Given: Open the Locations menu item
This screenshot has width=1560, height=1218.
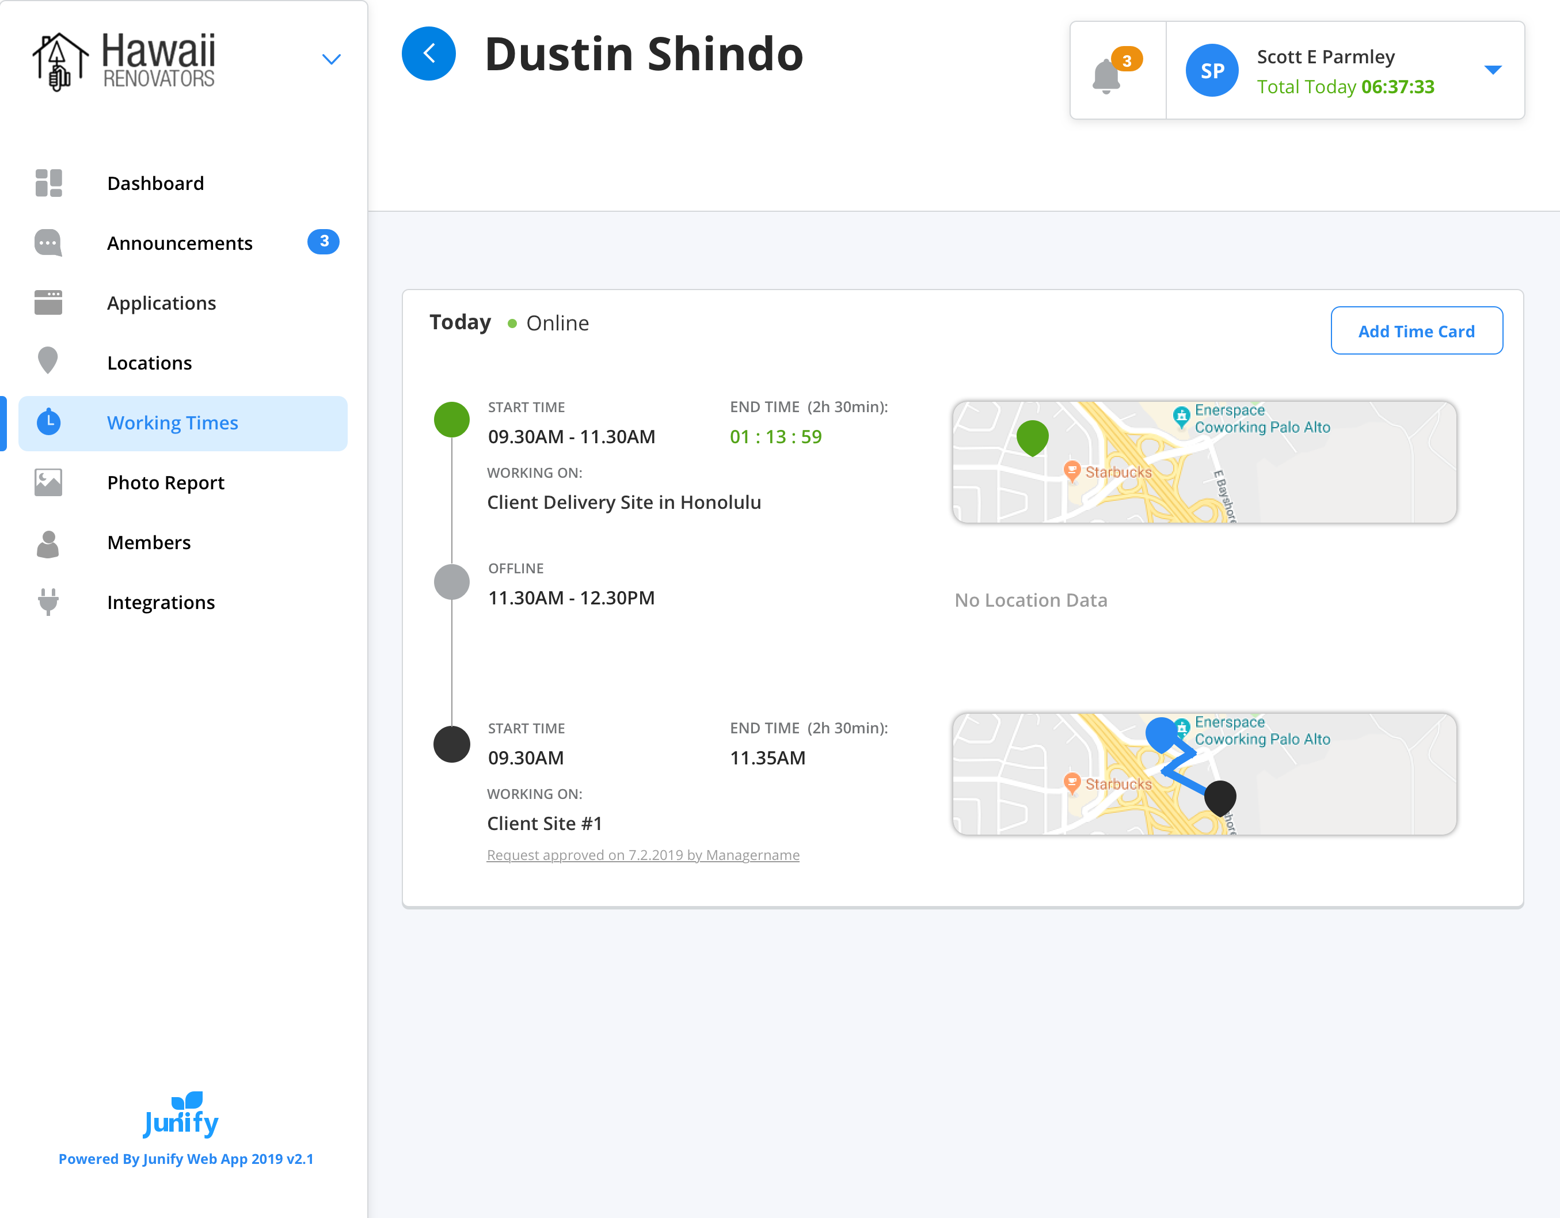Looking at the screenshot, I should (x=183, y=363).
